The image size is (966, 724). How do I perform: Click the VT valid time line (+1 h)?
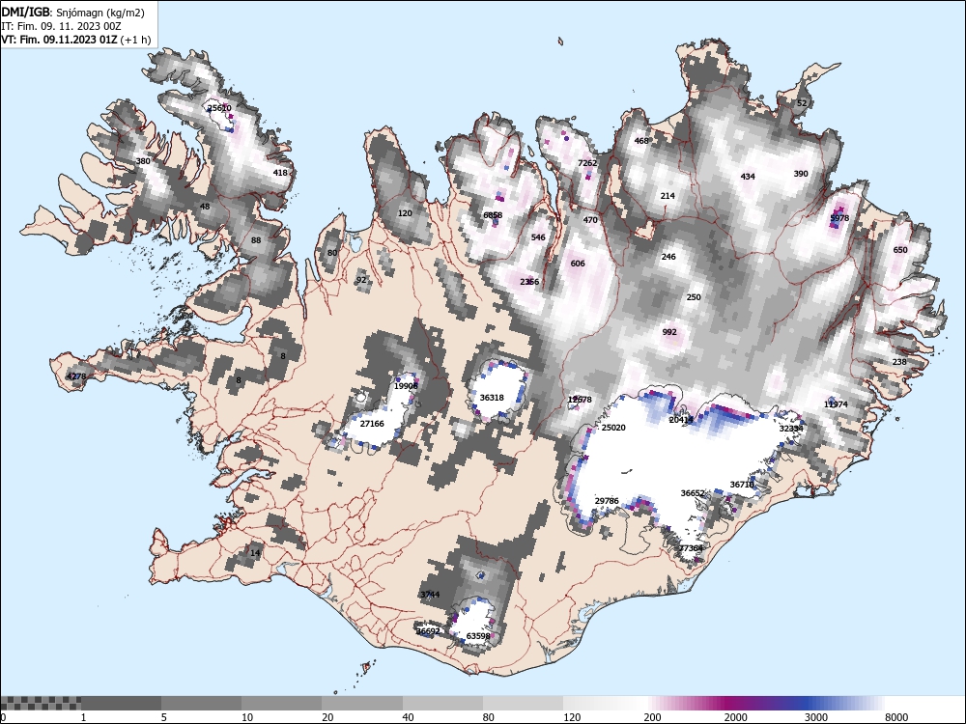(x=75, y=40)
